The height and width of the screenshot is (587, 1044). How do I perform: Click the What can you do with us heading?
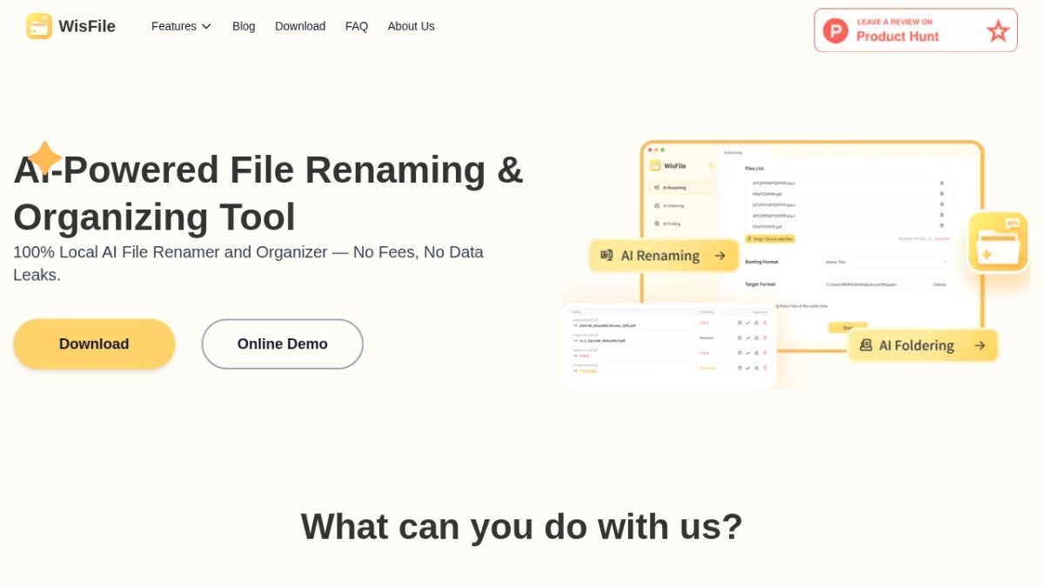point(522,526)
